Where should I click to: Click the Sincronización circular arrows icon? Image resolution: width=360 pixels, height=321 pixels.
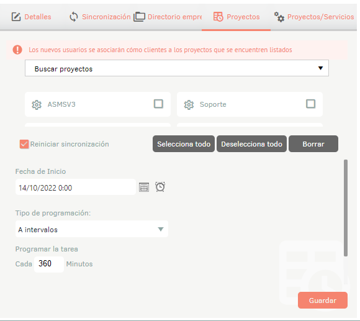(74, 17)
